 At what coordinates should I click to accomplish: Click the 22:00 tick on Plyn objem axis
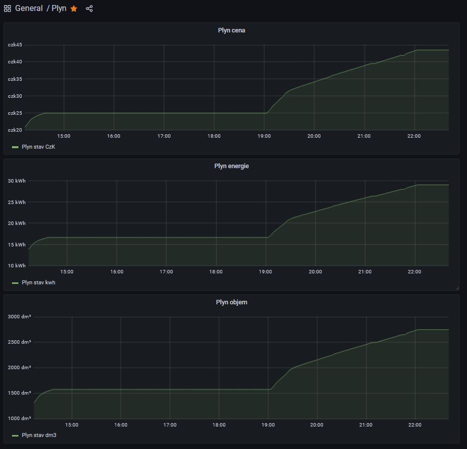pos(415,425)
